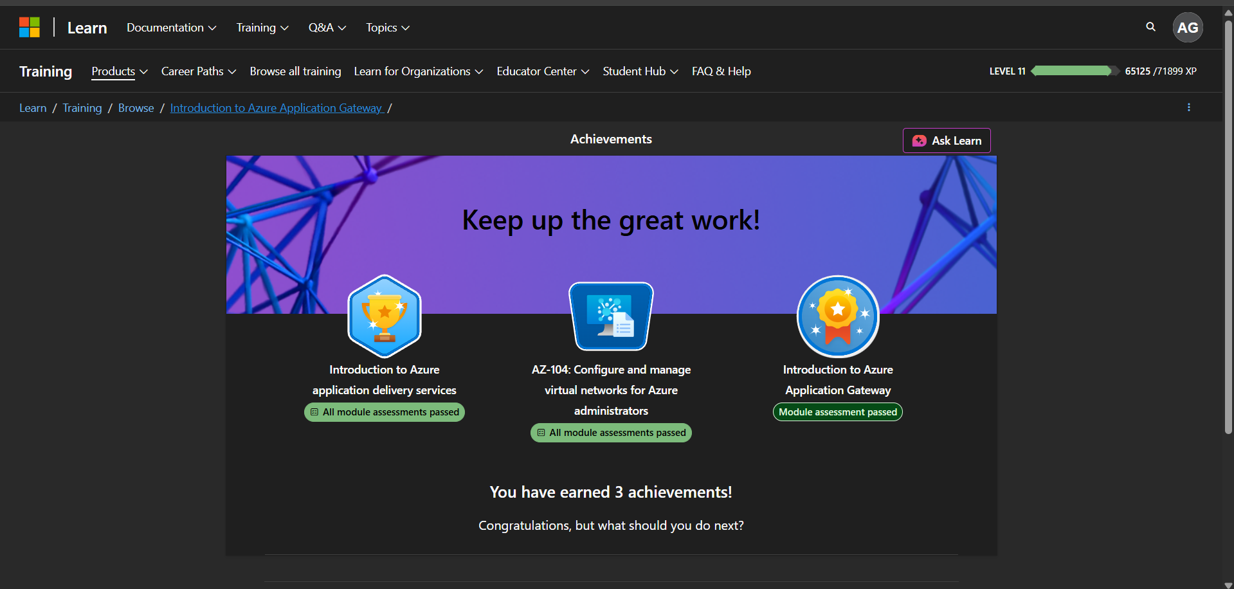Viewport: 1234px width, 589px height.
Task: Open the Topics dropdown menu
Action: (x=388, y=28)
